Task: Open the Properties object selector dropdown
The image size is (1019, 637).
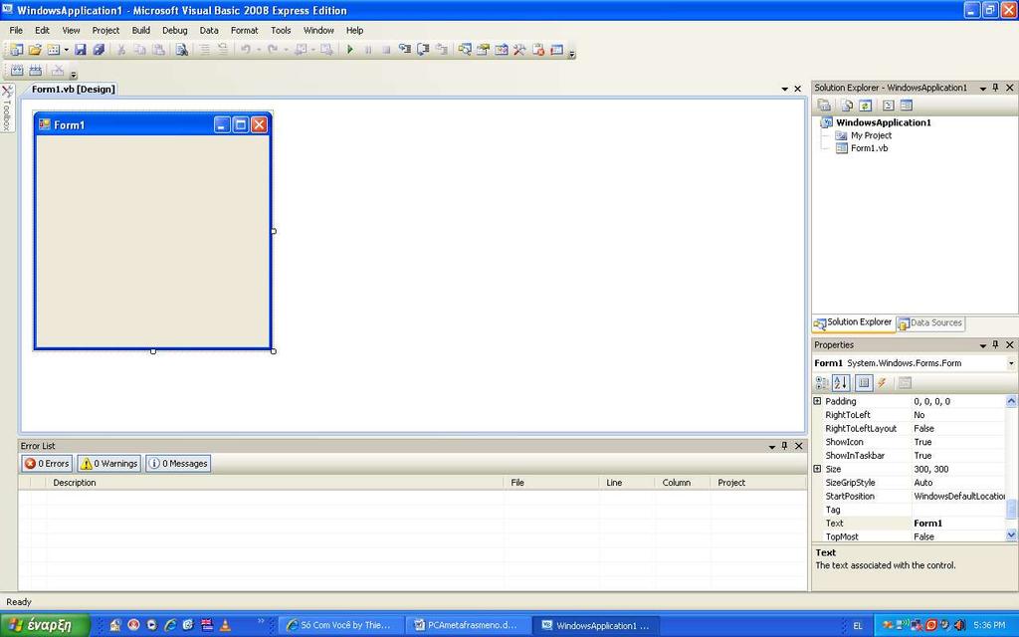Action: coord(1011,363)
